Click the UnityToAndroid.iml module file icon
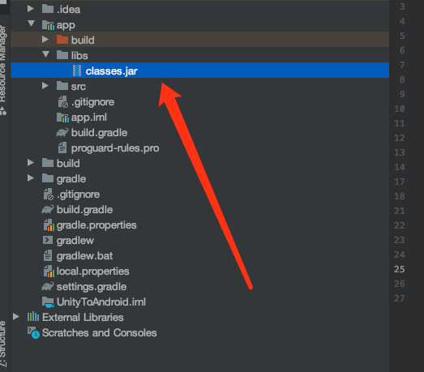This screenshot has height=372, width=424. coord(48,302)
